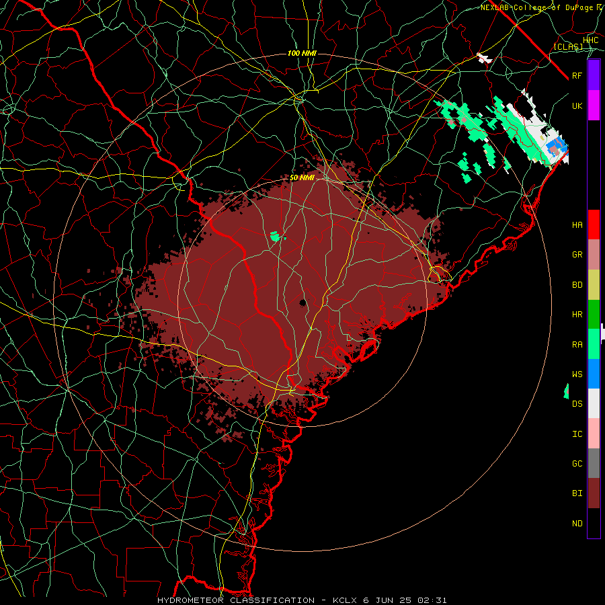Click the "WS" legend label
Screen dimensions: 605x605
(577, 374)
